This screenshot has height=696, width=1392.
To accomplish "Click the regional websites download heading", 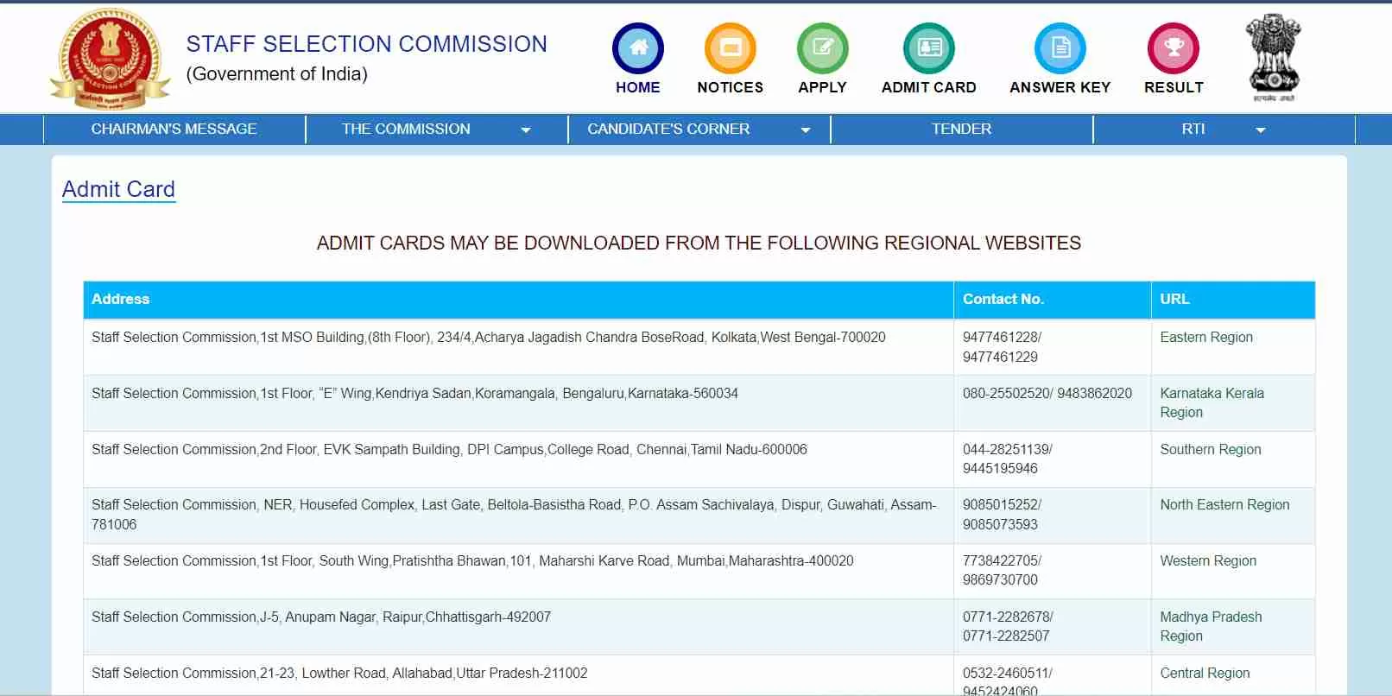I will pos(699,244).
